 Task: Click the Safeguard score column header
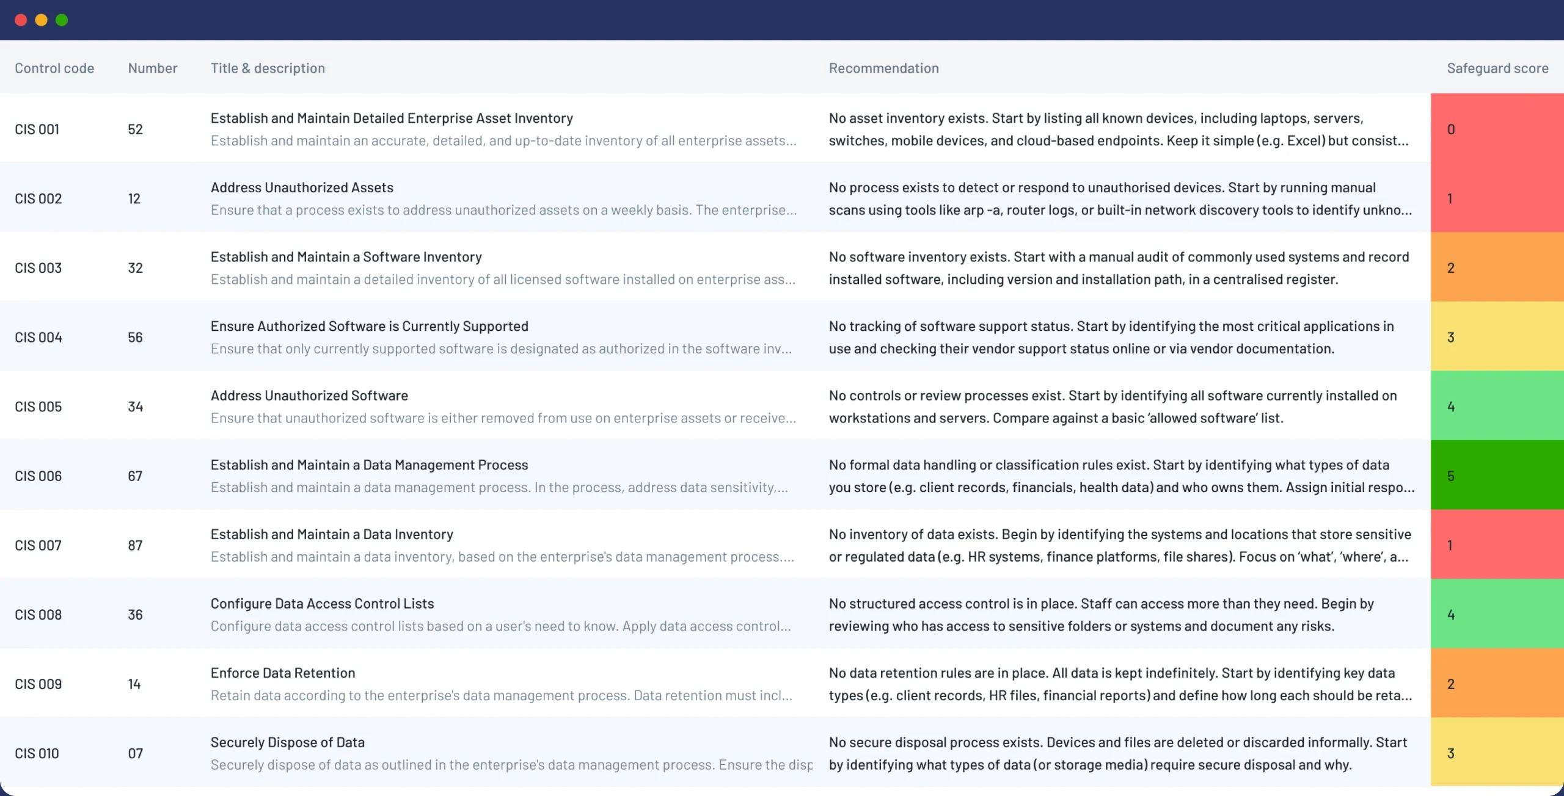1497,68
